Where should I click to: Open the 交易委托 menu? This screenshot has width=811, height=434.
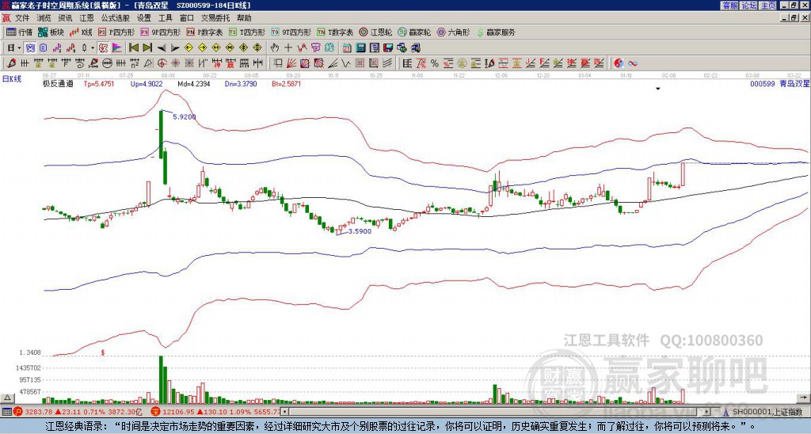point(215,18)
